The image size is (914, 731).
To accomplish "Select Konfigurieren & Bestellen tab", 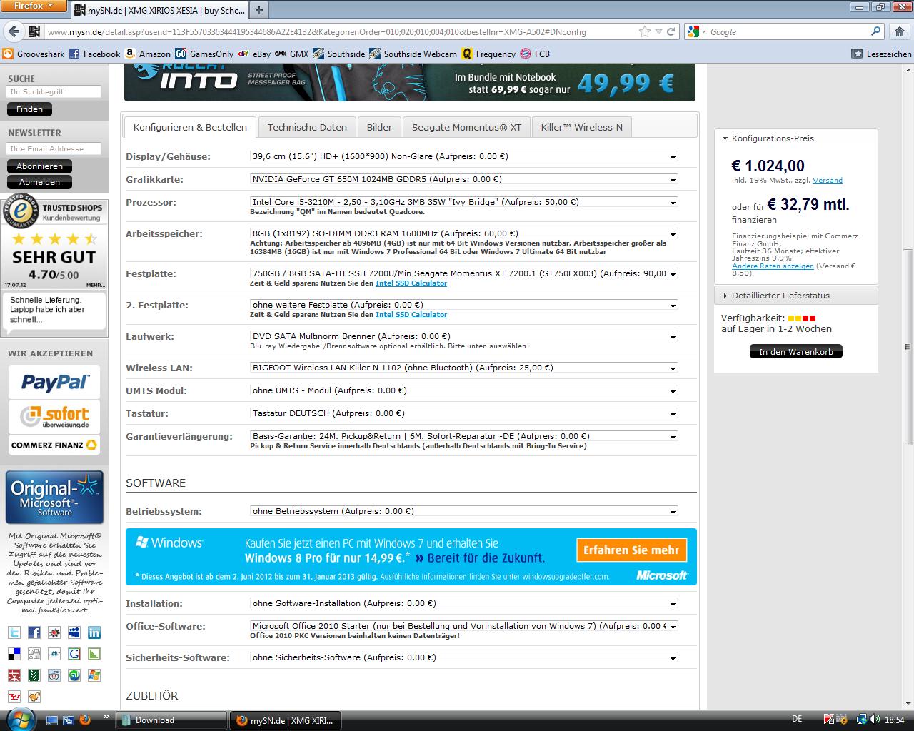I will [190, 127].
